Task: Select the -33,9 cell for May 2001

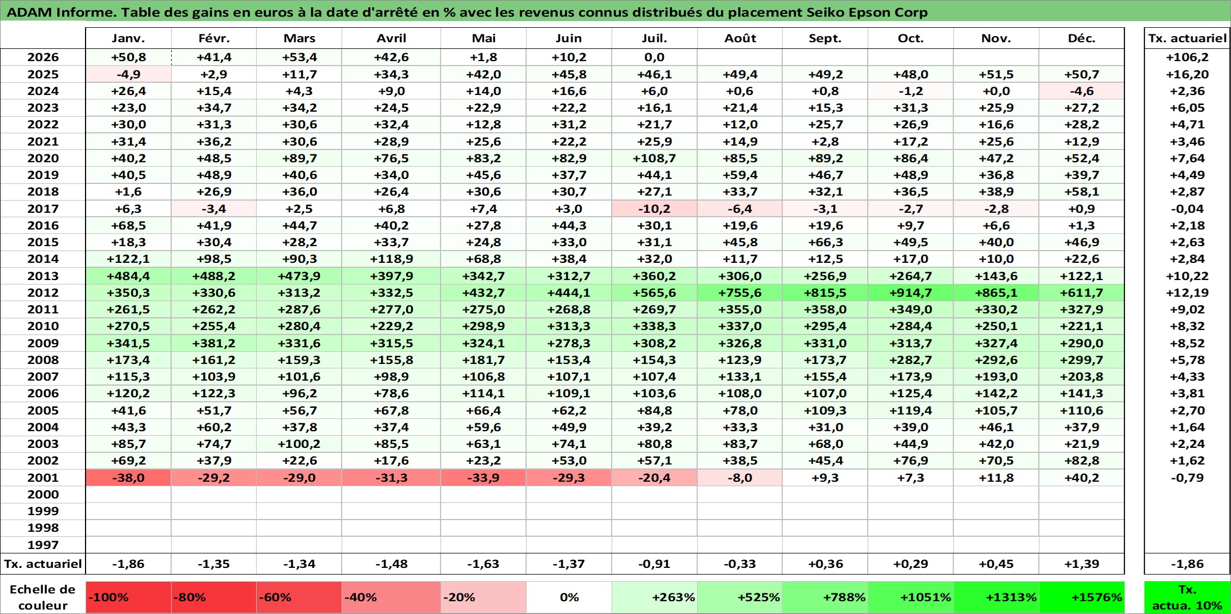Action: [483, 478]
